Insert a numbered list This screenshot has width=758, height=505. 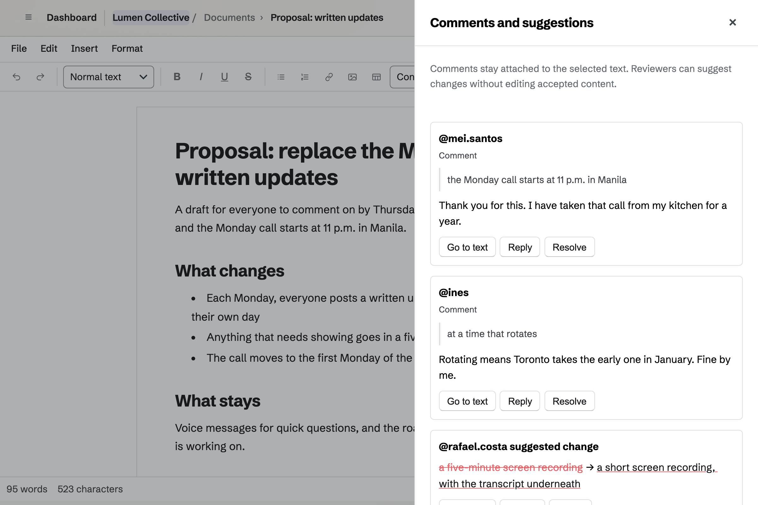[x=305, y=77]
